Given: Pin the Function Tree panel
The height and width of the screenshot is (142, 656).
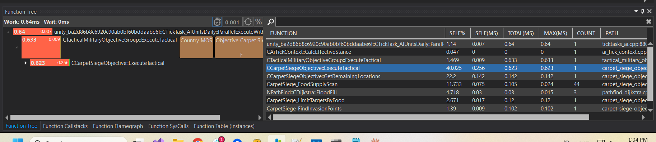Looking at the screenshot, I should (x=643, y=11).
